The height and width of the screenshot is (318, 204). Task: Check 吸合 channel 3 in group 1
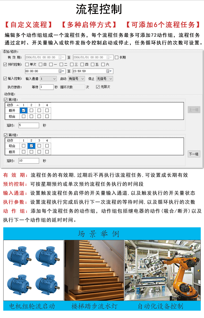pos(39,117)
